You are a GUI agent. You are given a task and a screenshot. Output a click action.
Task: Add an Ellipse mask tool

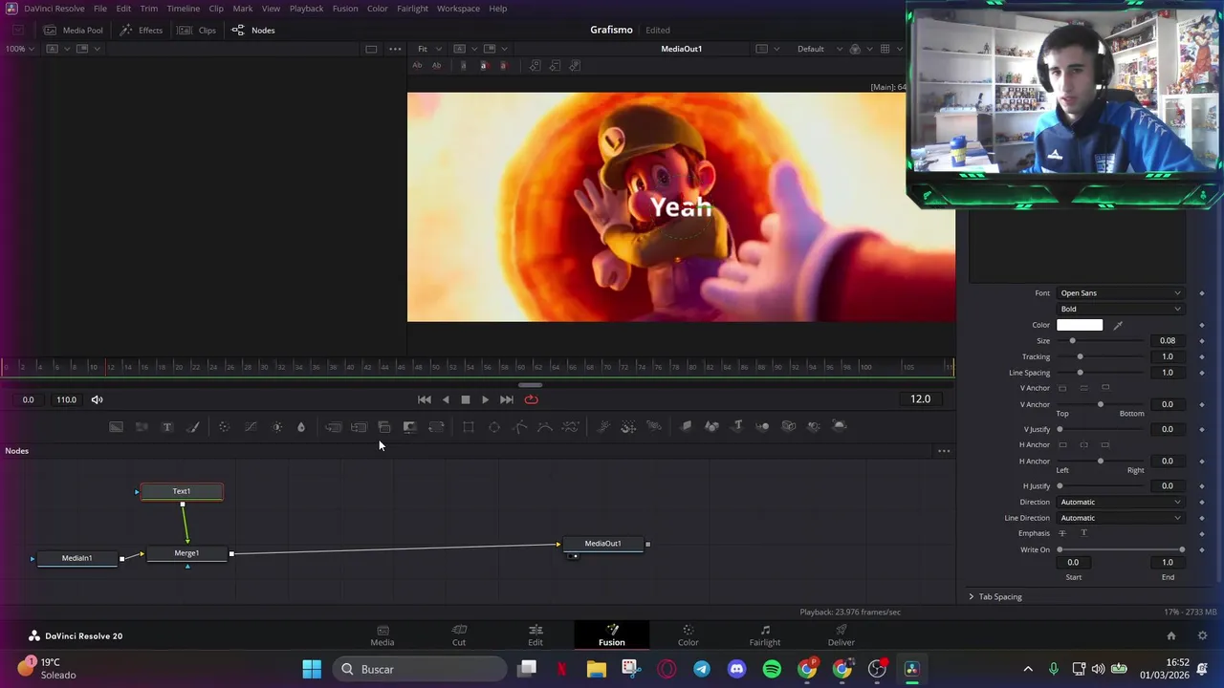pos(494,427)
